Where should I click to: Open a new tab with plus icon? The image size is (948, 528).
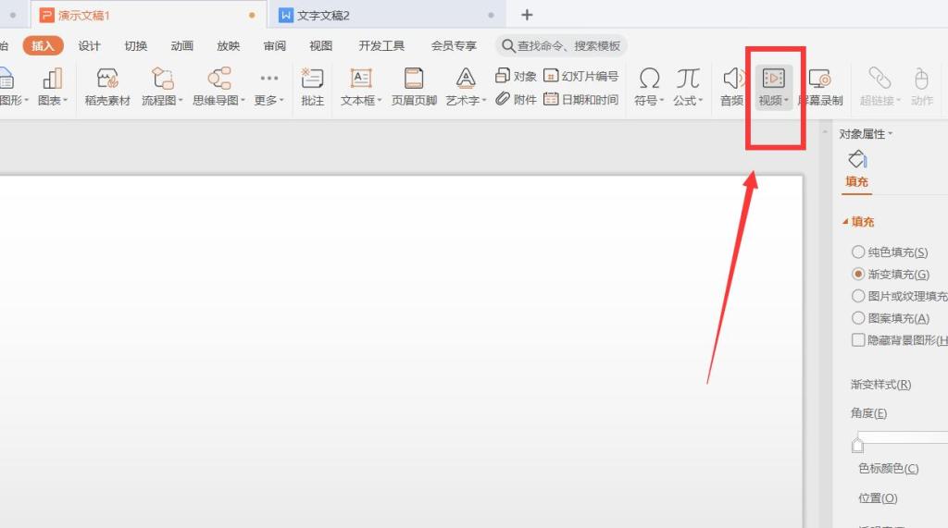click(527, 15)
